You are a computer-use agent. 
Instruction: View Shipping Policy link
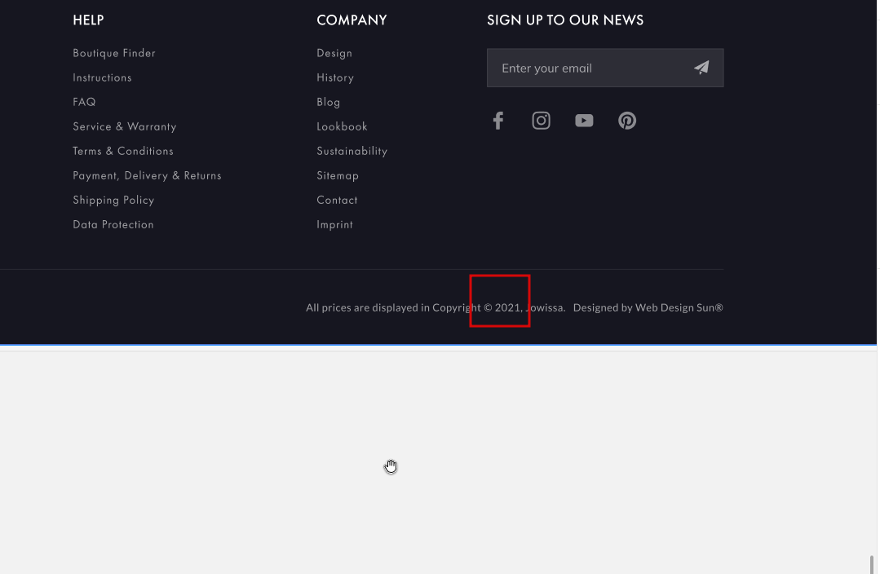[x=113, y=201]
